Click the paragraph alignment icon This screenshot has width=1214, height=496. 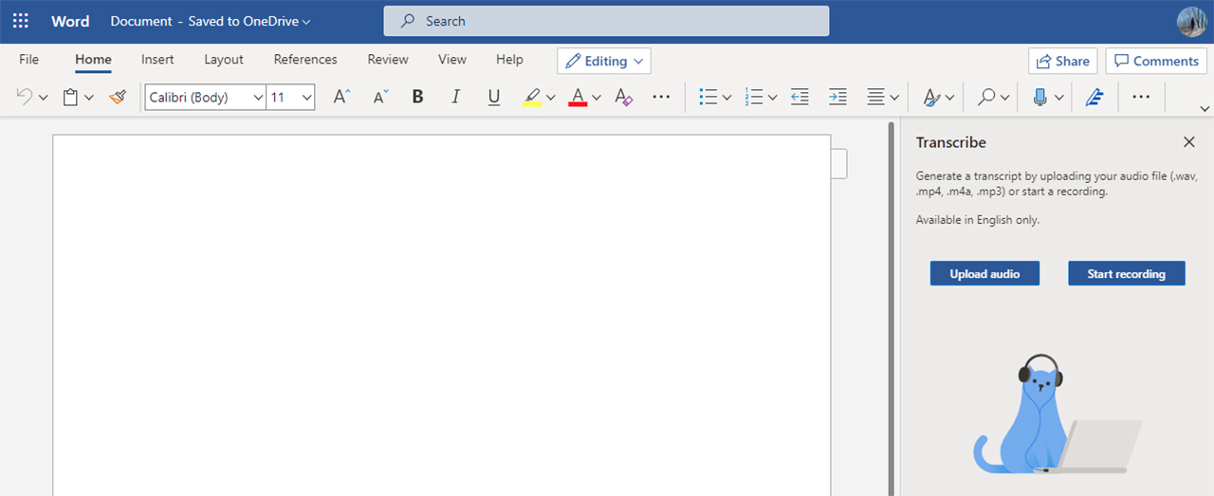point(875,97)
